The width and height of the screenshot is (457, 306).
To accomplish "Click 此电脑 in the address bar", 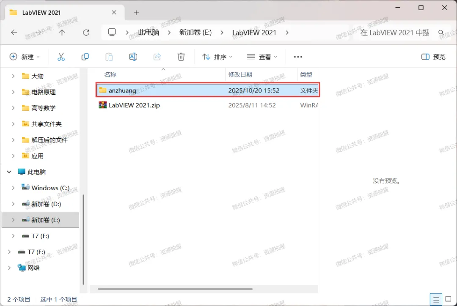I will (x=149, y=32).
